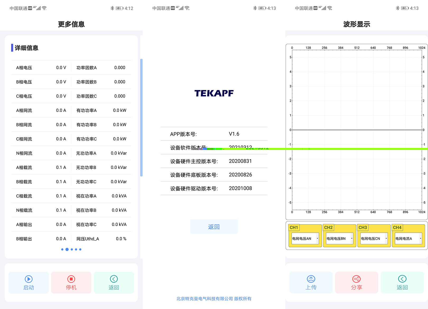This screenshot has height=309, width=428.
Task: Expand CH4 channel selector 电网电流A
Action: click(x=408, y=238)
